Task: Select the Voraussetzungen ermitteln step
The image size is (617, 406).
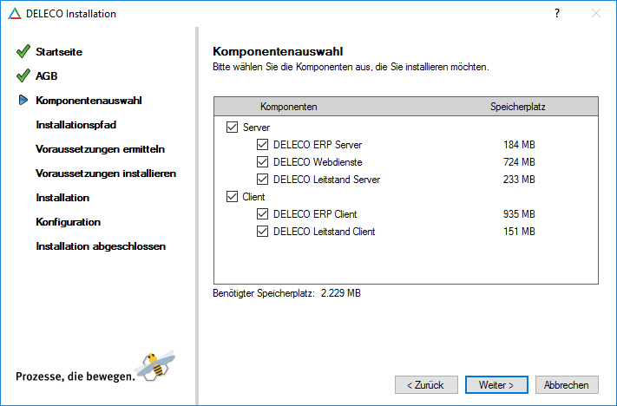Action: pos(100,149)
